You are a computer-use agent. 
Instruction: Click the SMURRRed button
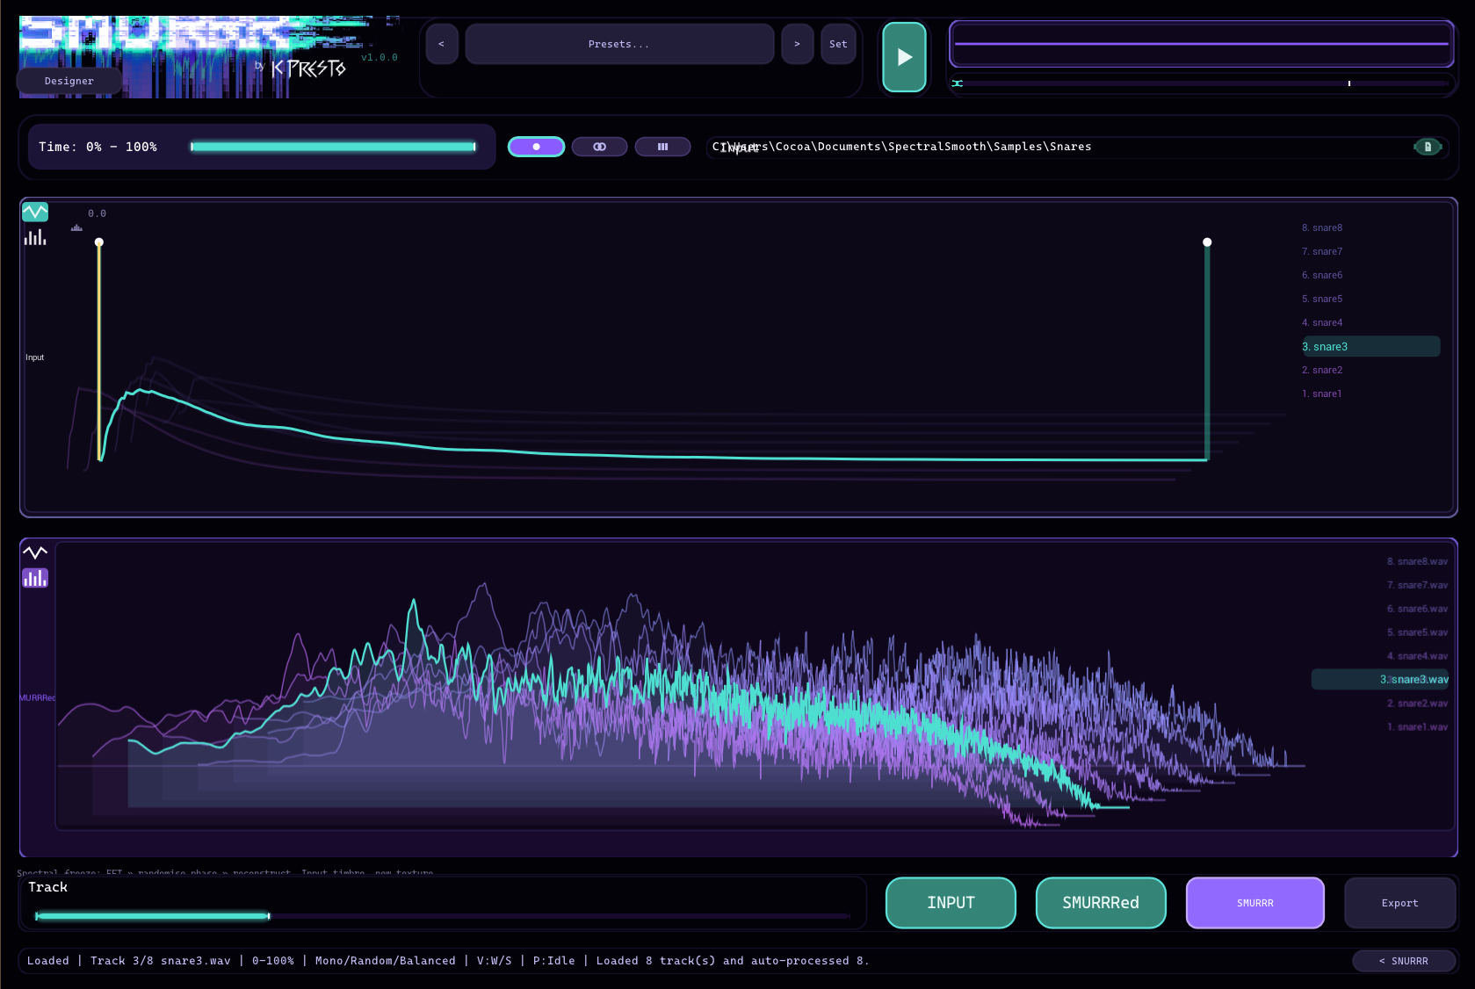pyautogui.click(x=1101, y=903)
